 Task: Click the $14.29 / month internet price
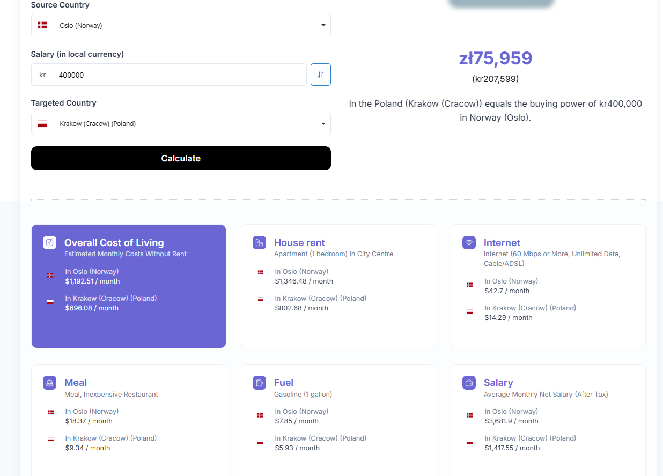(509, 318)
